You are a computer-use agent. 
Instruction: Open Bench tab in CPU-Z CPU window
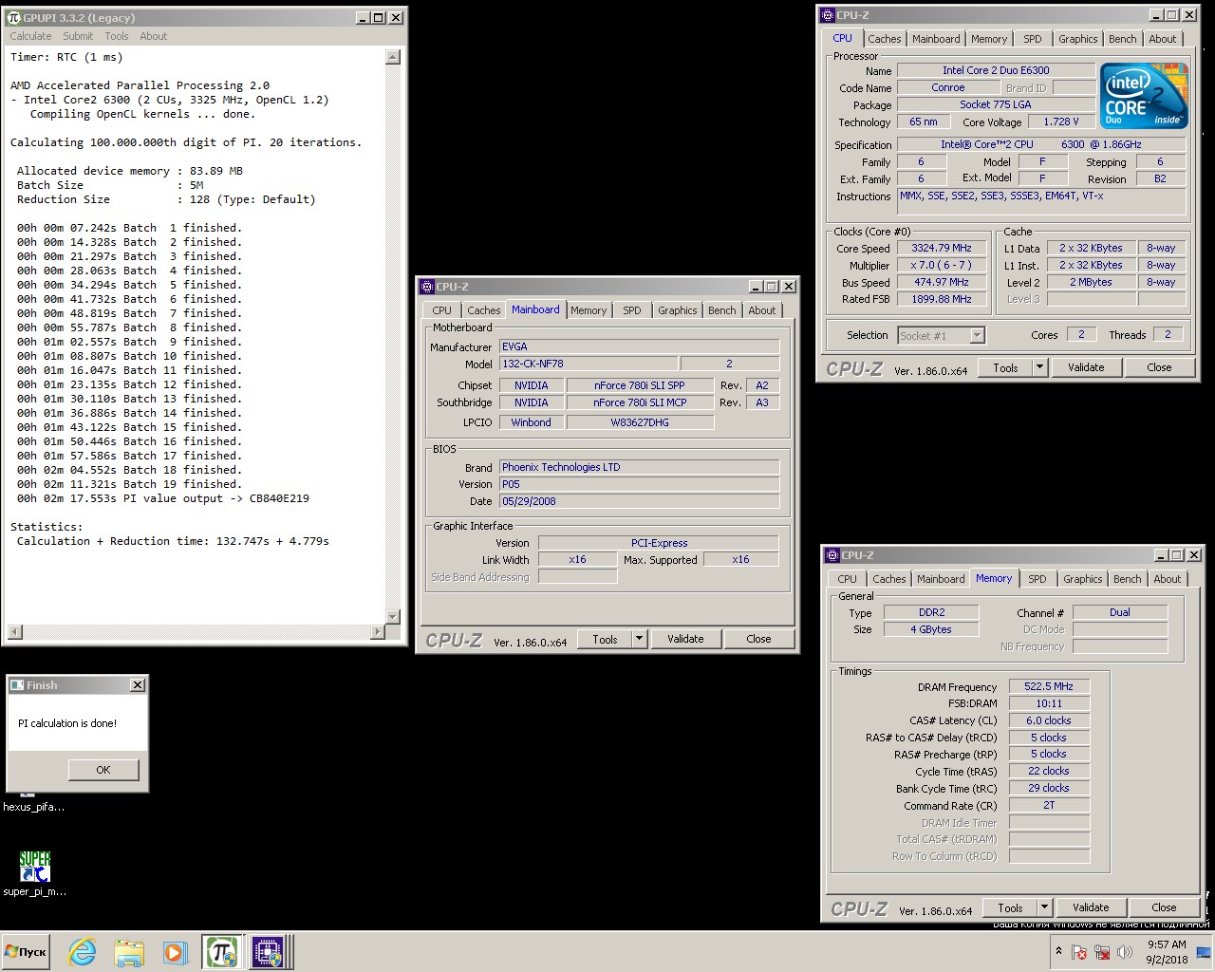[1123, 39]
